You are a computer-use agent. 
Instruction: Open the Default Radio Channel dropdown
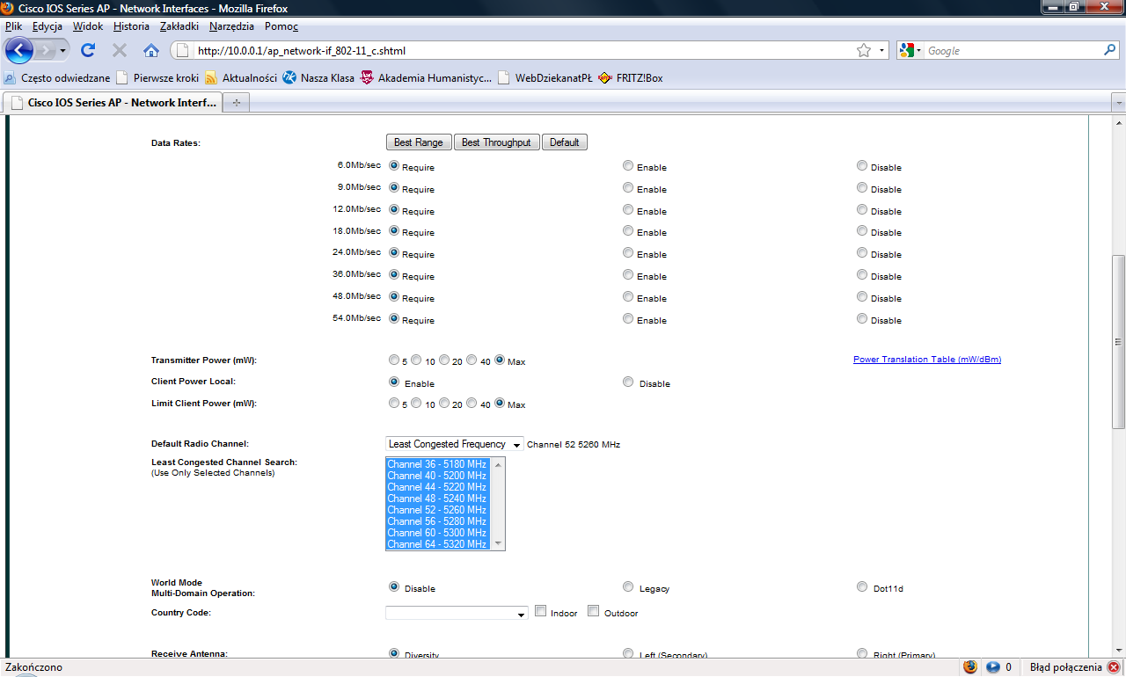tap(454, 444)
